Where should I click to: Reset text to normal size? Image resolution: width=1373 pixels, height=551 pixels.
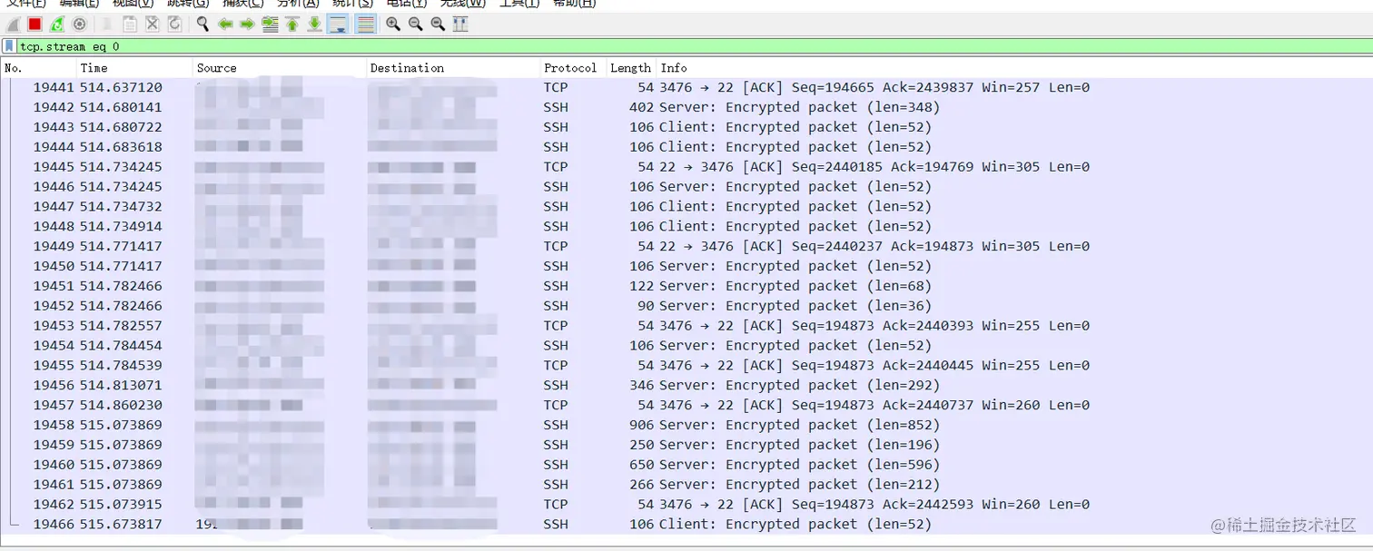438,25
